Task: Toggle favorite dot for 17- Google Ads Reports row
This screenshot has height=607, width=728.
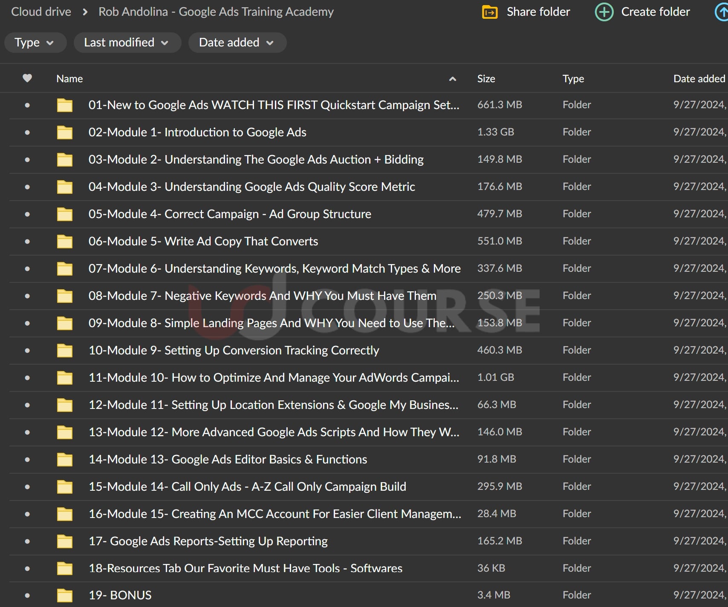Action: [27, 541]
